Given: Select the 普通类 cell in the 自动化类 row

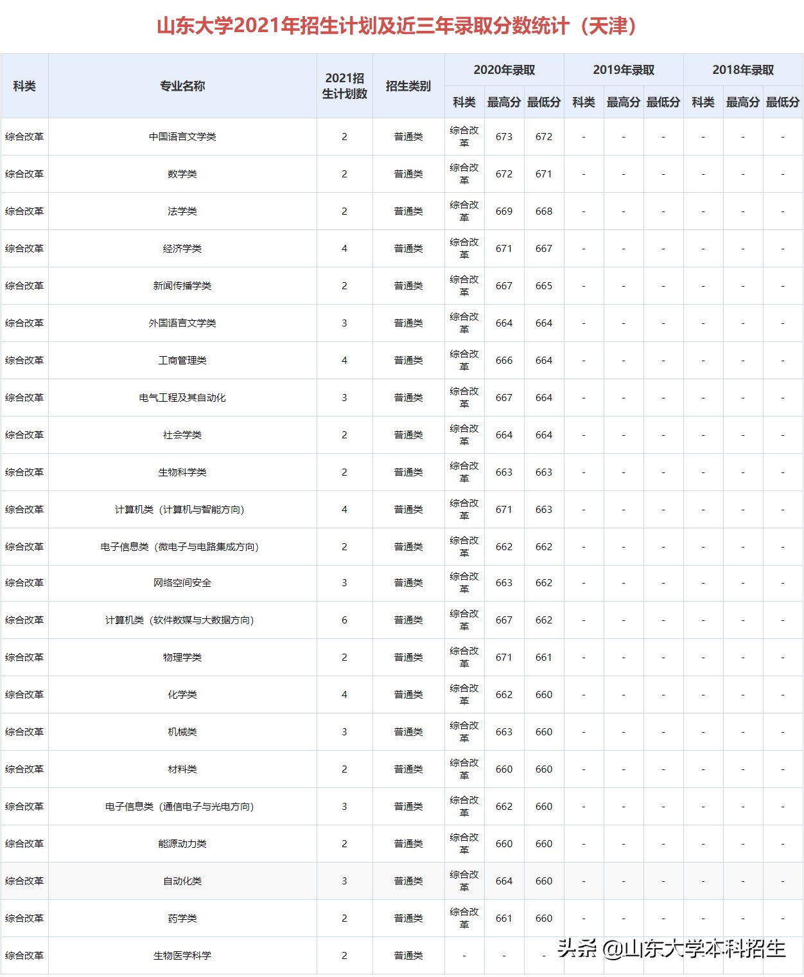Looking at the screenshot, I should point(408,881).
